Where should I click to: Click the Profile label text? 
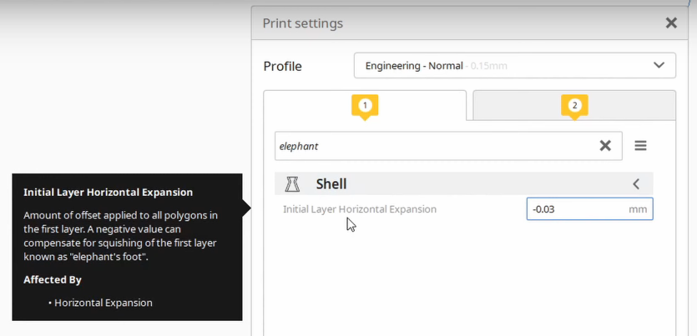[283, 66]
